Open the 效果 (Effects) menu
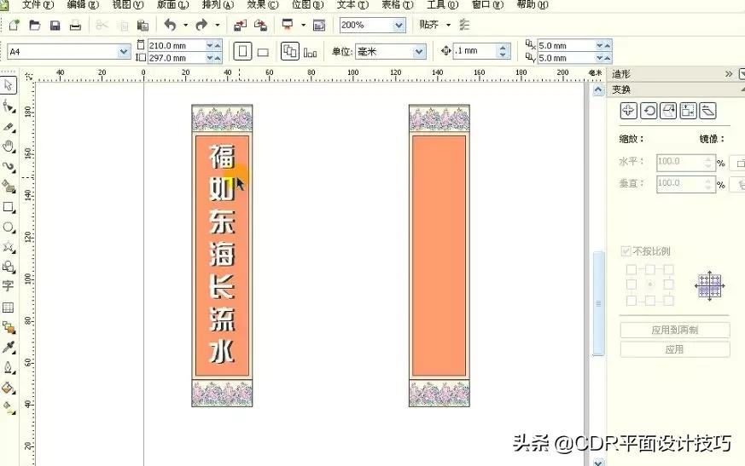This screenshot has height=466, width=745. tap(263, 5)
